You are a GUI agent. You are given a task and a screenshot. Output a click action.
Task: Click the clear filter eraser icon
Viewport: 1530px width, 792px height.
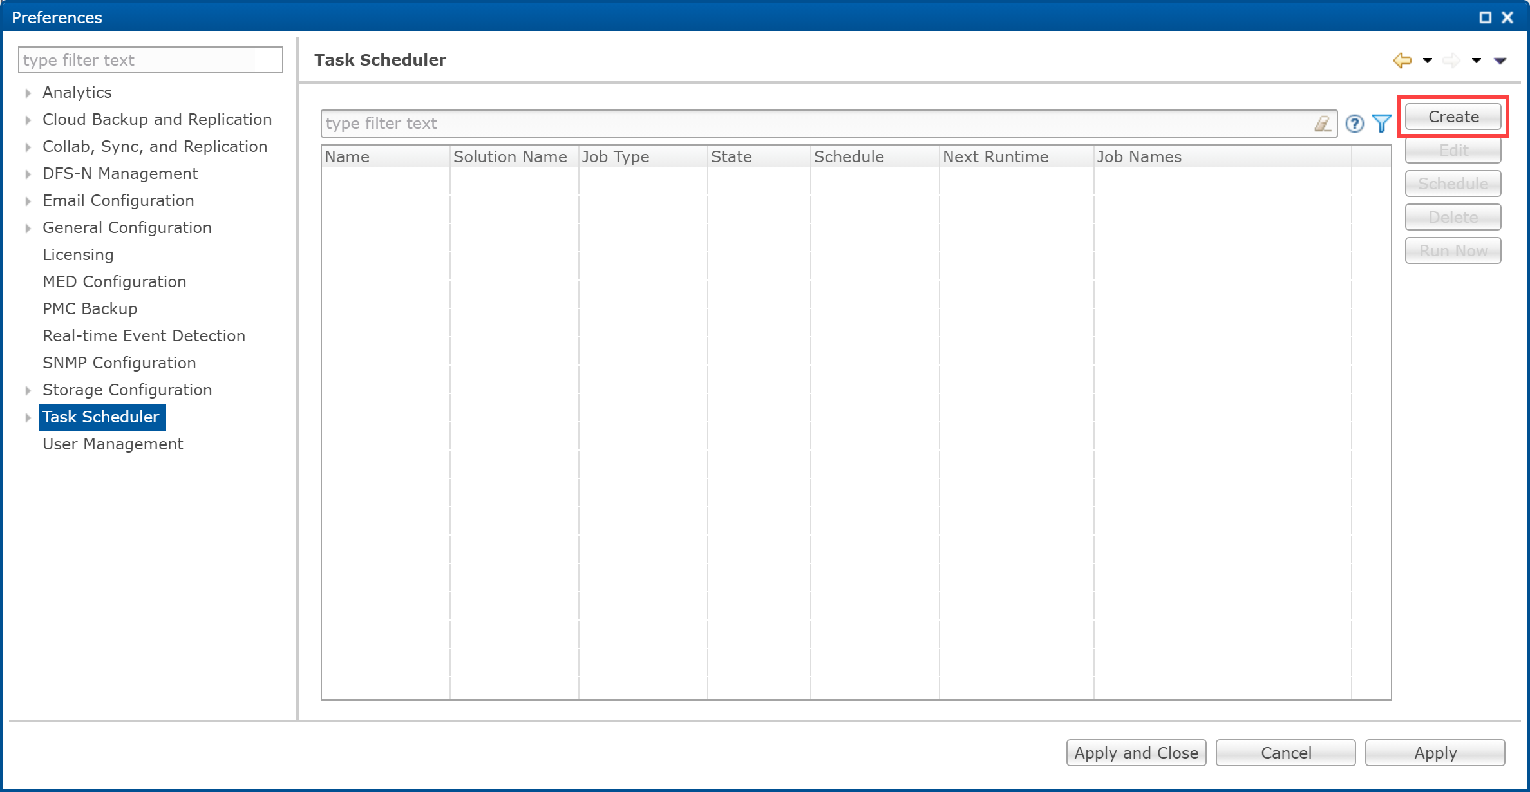(1322, 124)
